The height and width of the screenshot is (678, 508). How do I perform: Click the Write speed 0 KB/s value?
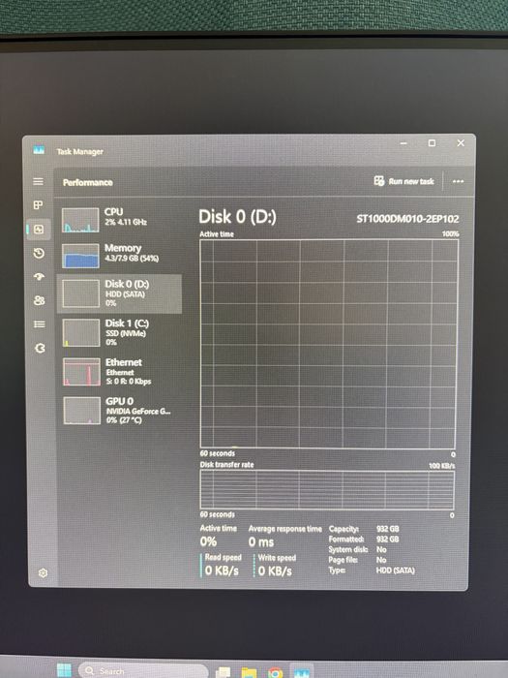pos(275,571)
